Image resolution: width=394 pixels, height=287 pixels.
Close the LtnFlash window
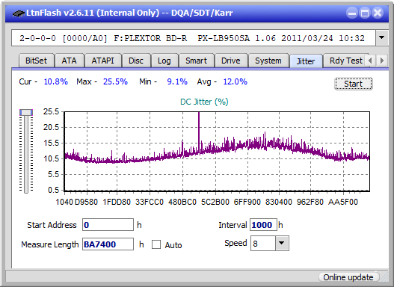(378, 13)
